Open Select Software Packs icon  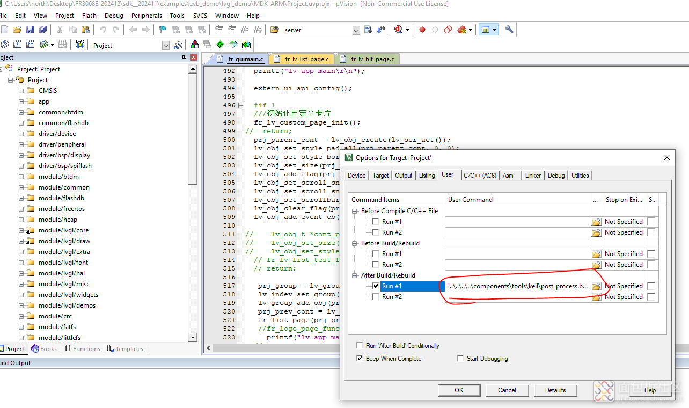click(x=233, y=45)
